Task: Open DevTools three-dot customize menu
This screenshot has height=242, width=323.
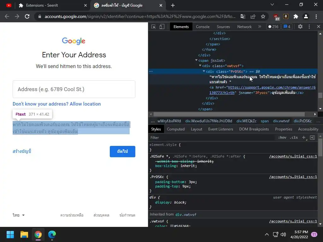Action: 309,26
